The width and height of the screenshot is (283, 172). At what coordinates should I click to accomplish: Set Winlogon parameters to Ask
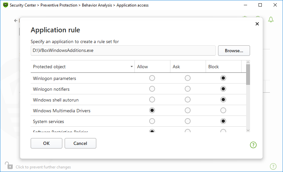click(187, 78)
